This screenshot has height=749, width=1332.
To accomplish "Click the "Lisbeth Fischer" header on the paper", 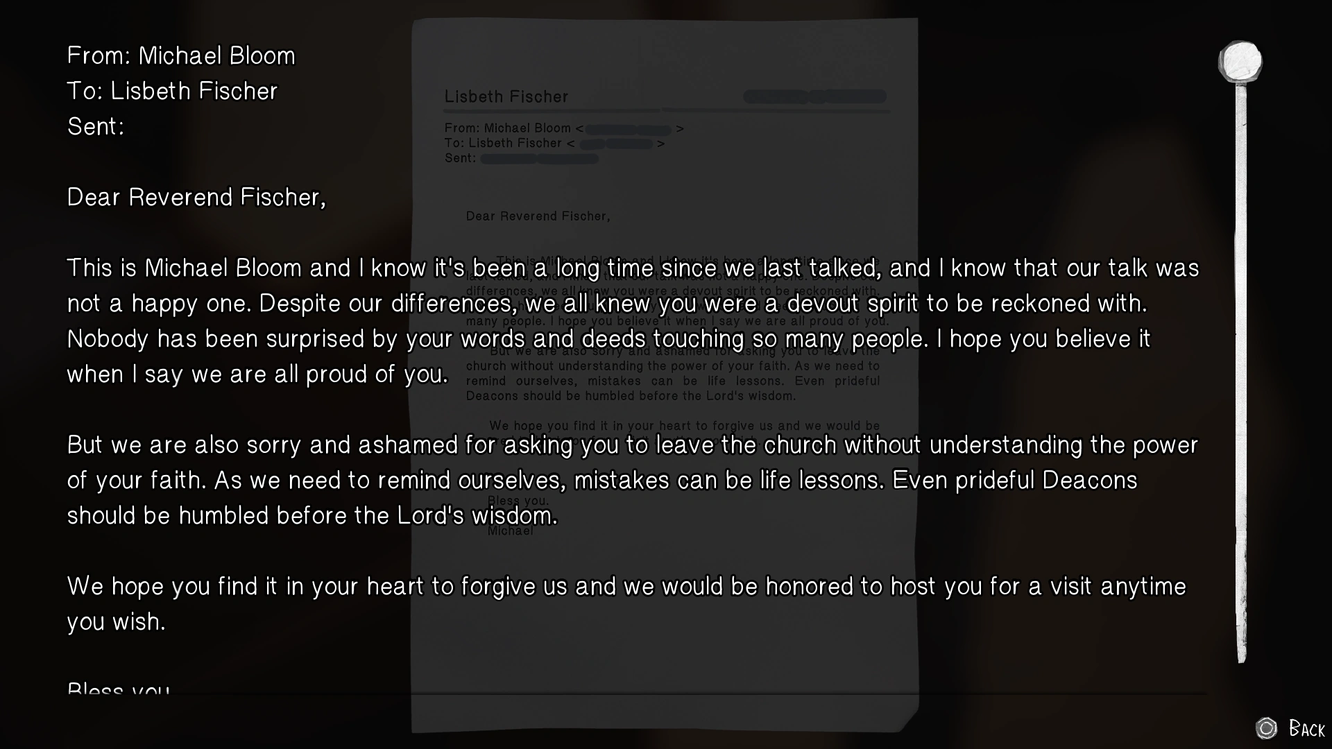I will (x=506, y=96).
